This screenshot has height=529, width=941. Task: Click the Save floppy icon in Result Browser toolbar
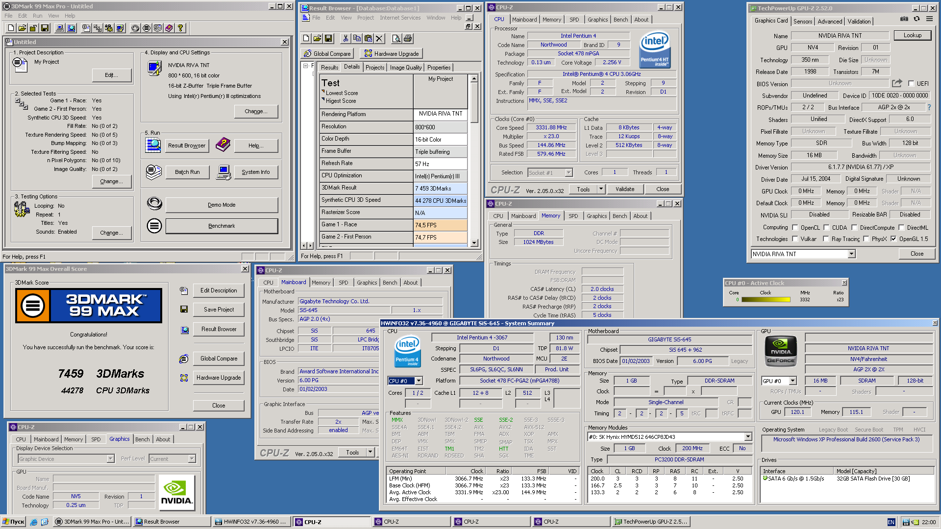[x=328, y=38]
